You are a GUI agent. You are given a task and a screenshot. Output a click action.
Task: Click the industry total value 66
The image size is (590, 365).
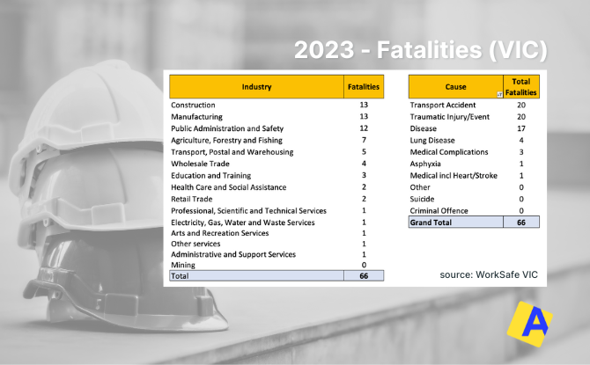(x=364, y=275)
